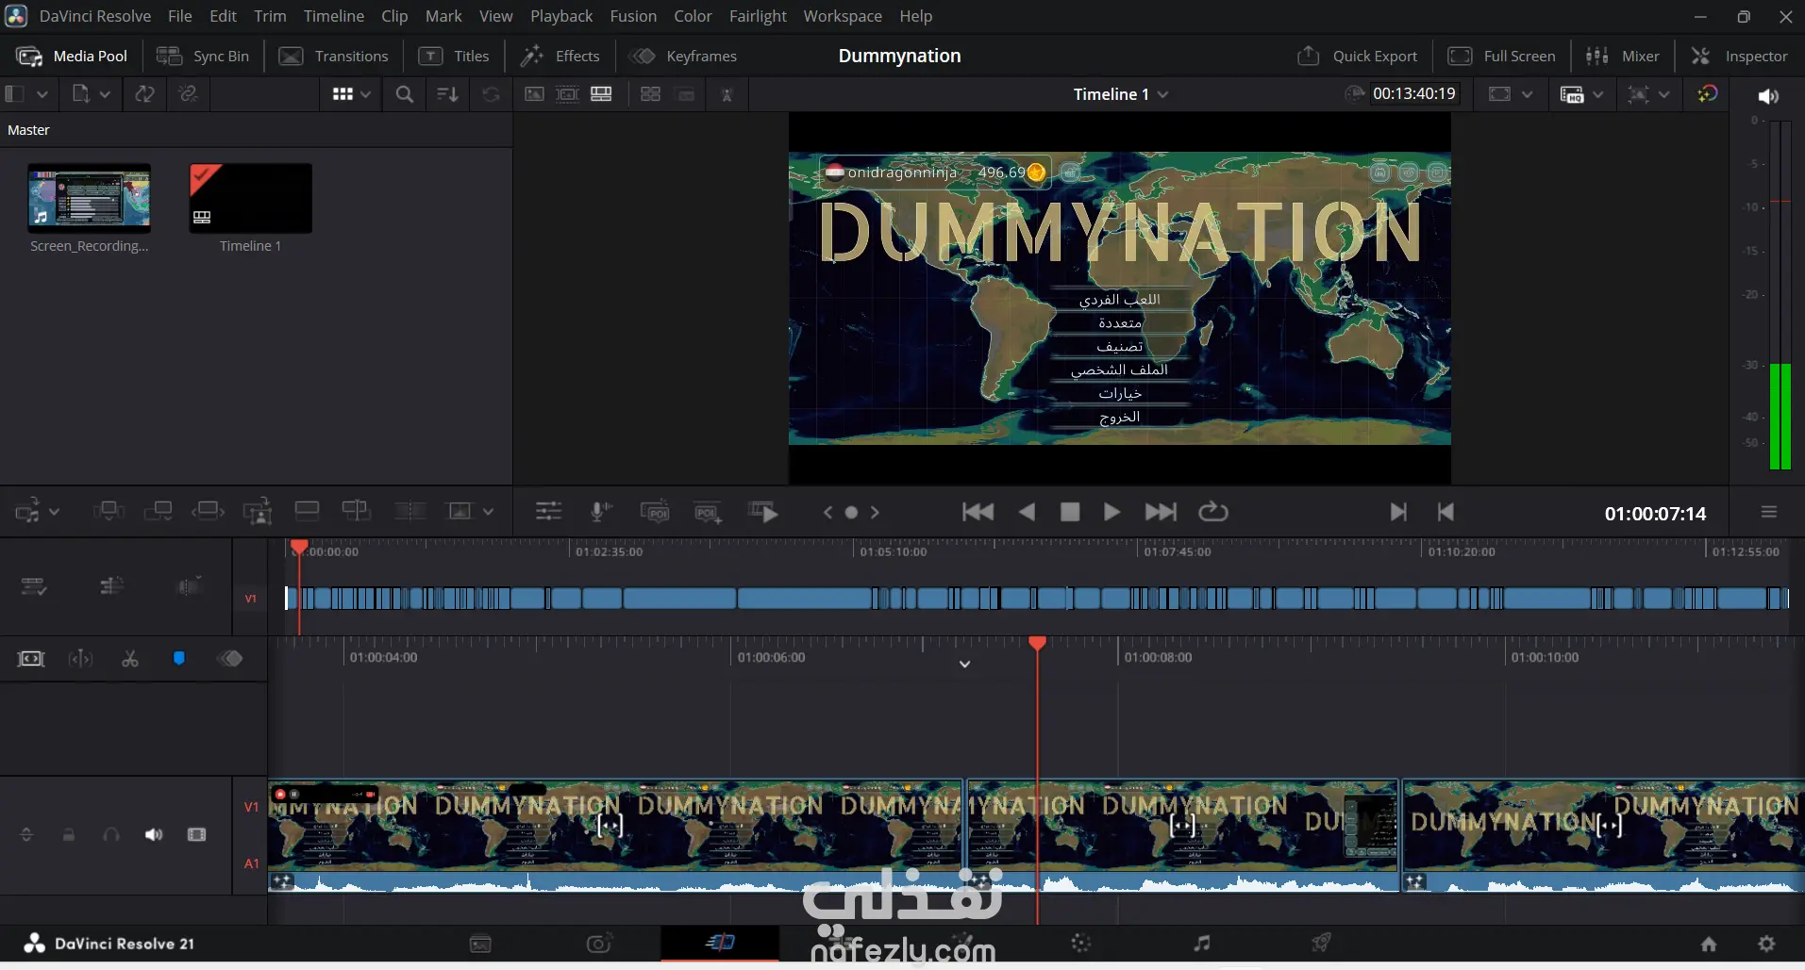Open the Project Manager home icon
The image size is (1805, 970).
coord(1708,944)
